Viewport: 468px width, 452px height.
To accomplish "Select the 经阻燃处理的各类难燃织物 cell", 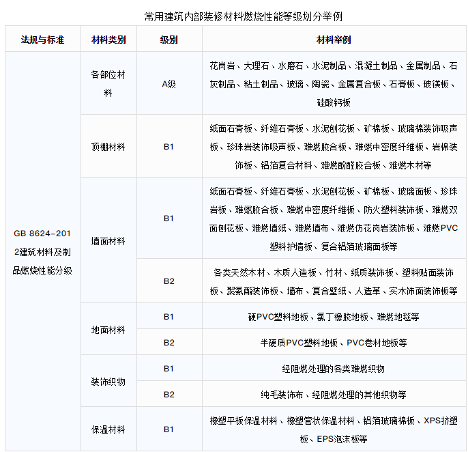I will [x=334, y=369].
